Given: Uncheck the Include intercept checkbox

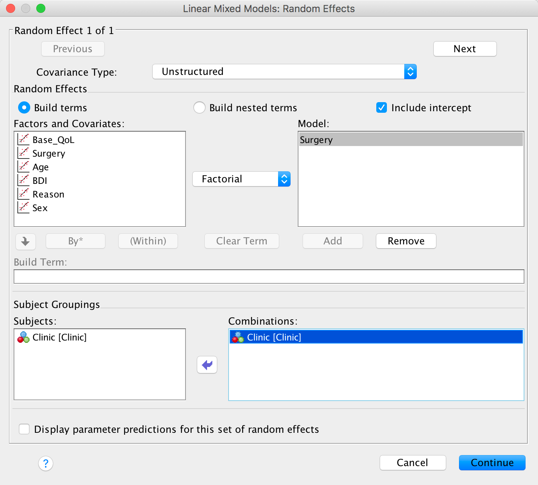Looking at the screenshot, I should [382, 108].
